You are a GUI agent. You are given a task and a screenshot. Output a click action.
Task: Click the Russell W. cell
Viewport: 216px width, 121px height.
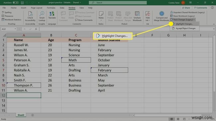tap(24, 45)
